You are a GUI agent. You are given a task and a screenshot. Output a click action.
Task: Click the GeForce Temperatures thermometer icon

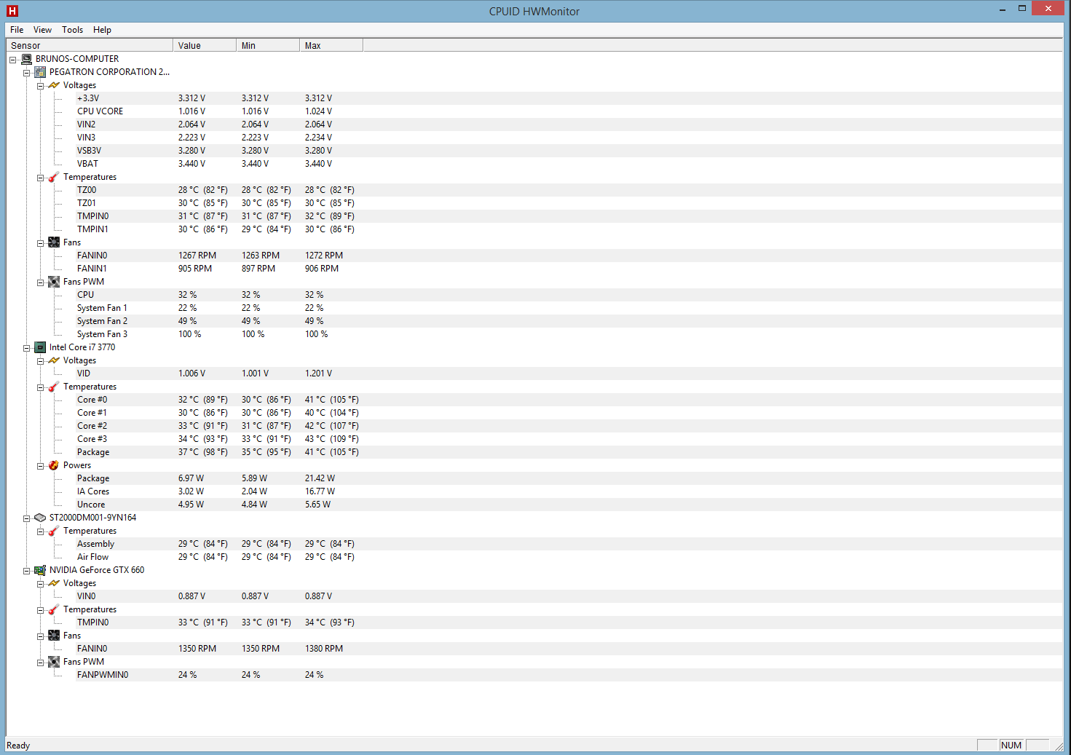pos(54,609)
